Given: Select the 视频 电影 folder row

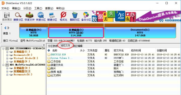Looking at the screenshot, I should tap(114, 72).
